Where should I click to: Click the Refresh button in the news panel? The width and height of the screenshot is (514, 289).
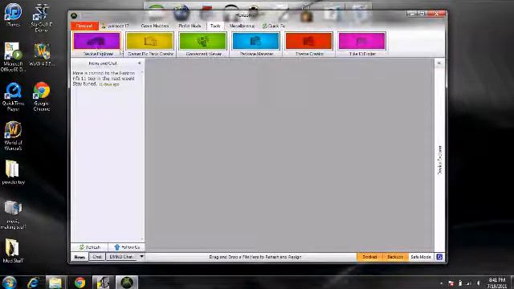click(x=89, y=247)
